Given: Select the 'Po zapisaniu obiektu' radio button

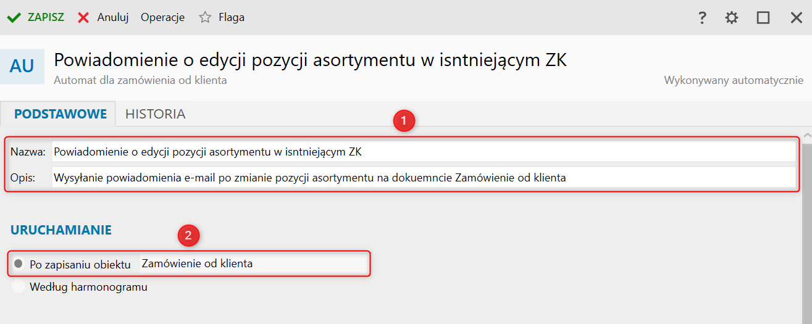Looking at the screenshot, I should pyautogui.click(x=19, y=264).
